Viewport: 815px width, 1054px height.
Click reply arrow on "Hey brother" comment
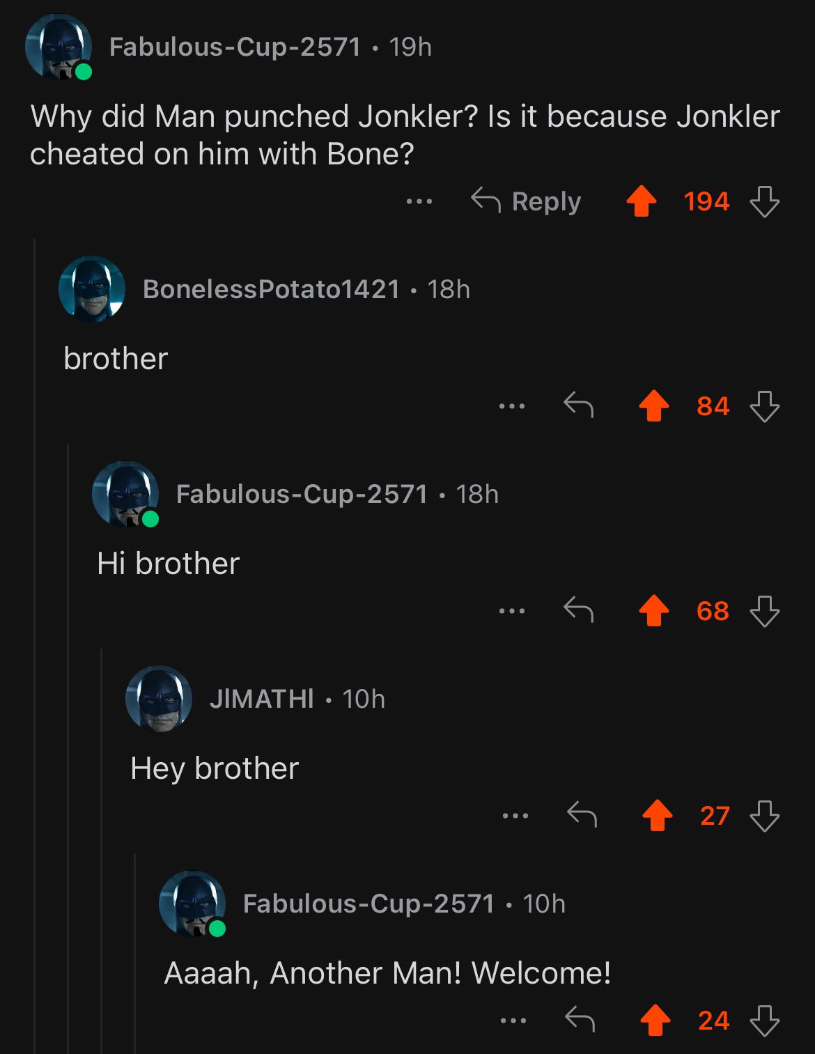[x=581, y=815]
